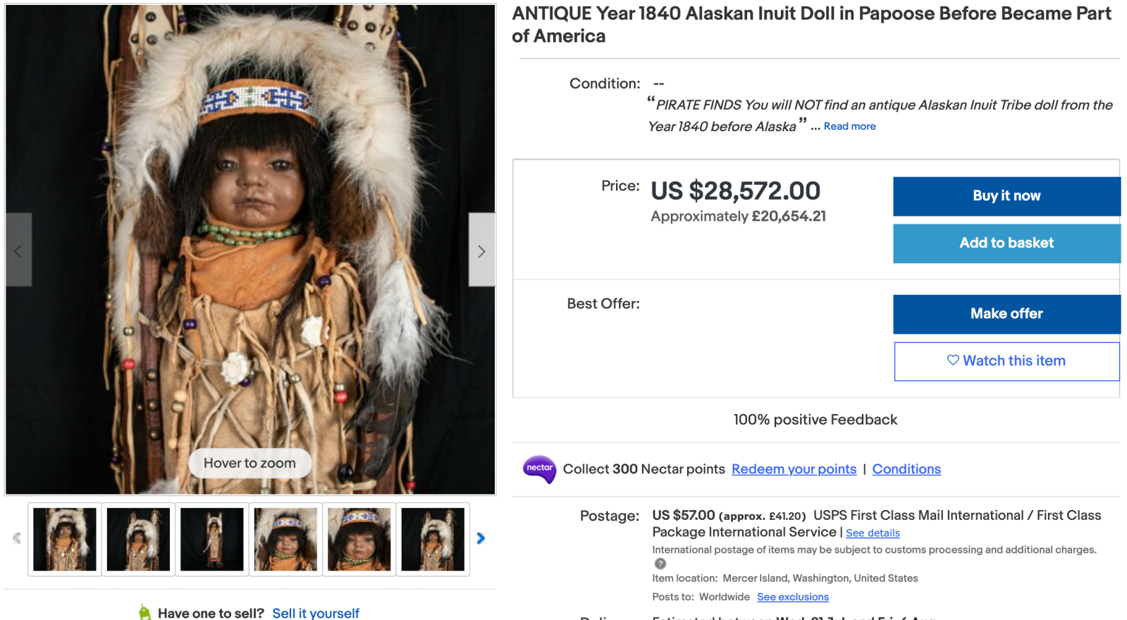Select the third thumbnail showing full doll
The width and height of the screenshot is (1127, 620).
(212, 540)
